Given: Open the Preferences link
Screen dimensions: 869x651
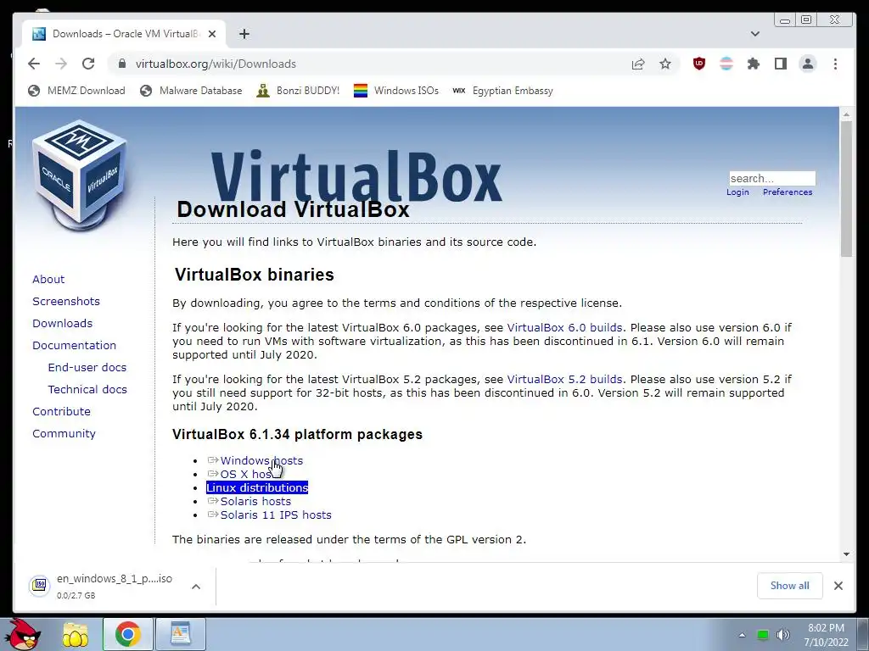Looking at the screenshot, I should point(788,192).
